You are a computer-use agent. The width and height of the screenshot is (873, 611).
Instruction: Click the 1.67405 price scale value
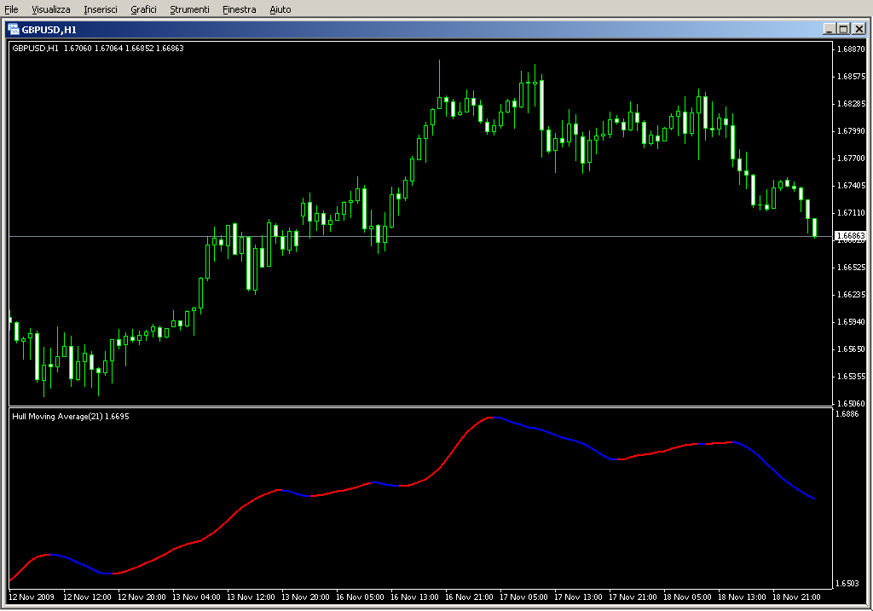[851, 185]
